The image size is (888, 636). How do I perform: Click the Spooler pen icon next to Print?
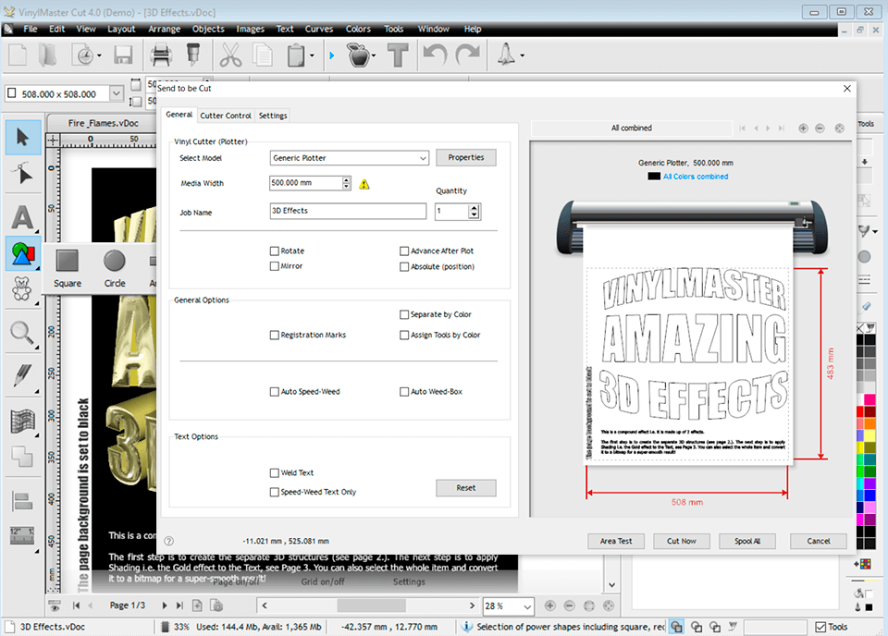point(192,55)
